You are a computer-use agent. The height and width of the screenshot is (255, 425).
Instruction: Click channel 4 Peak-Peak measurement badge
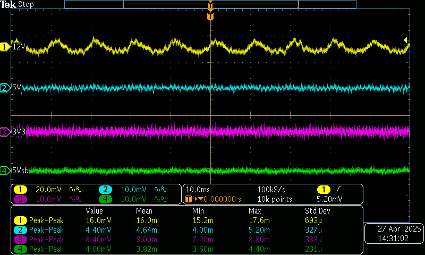pos(20,249)
